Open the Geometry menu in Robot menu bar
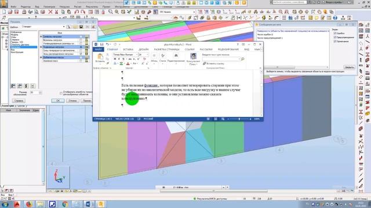 point(49,7)
